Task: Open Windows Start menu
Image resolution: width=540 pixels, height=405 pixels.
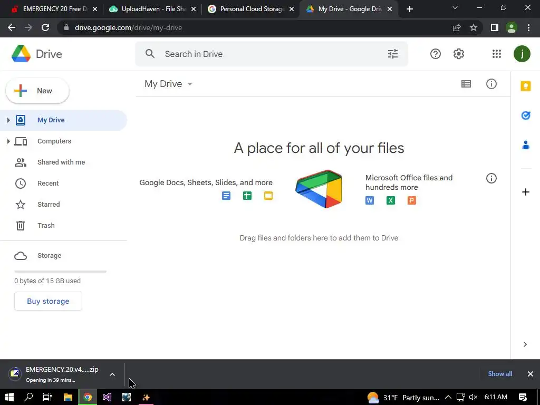Action: [9, 398]
